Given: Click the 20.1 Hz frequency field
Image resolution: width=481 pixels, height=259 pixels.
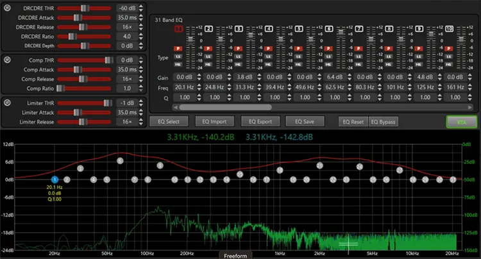Looking at the screenshot, I should (x=184, y=87).
